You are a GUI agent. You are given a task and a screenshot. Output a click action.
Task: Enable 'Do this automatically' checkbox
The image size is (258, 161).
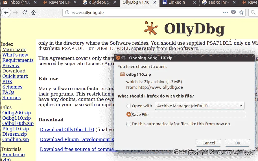point(129,124)
